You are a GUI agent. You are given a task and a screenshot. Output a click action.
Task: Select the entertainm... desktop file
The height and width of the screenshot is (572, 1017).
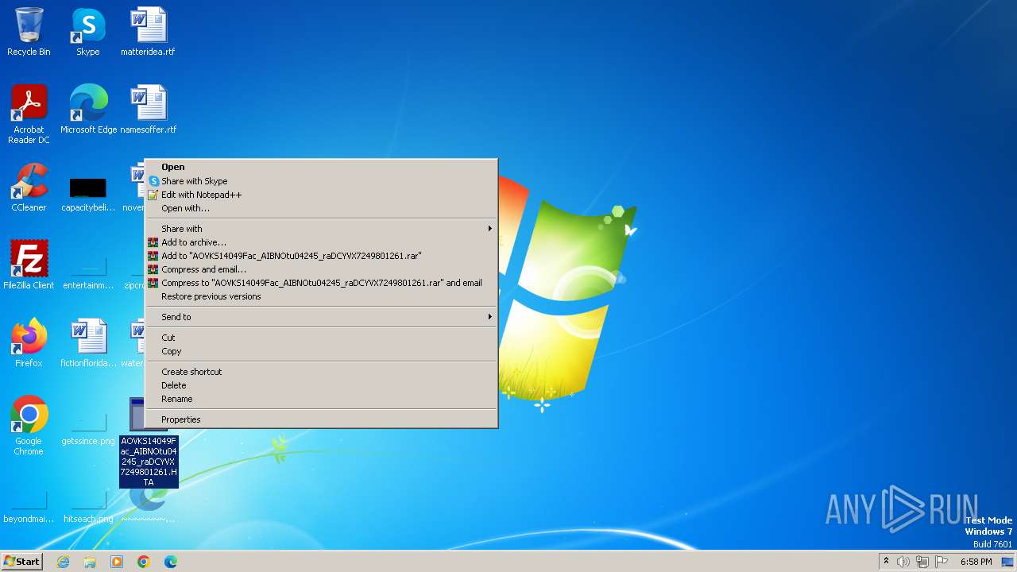(88, 274)
